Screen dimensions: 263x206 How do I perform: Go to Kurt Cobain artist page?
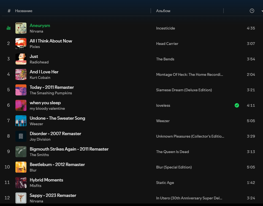click(40, 77)
